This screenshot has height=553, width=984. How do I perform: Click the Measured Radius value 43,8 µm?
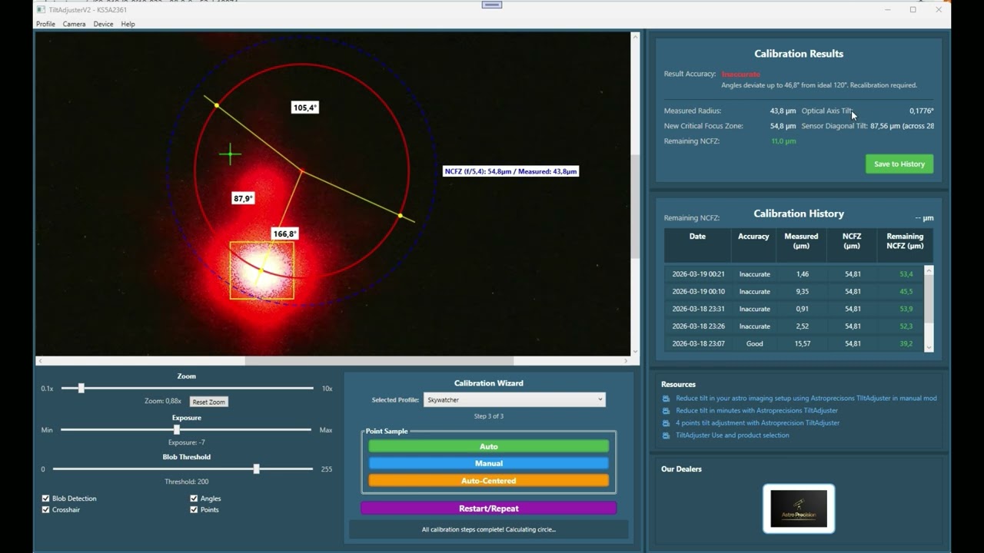point(783,111)
